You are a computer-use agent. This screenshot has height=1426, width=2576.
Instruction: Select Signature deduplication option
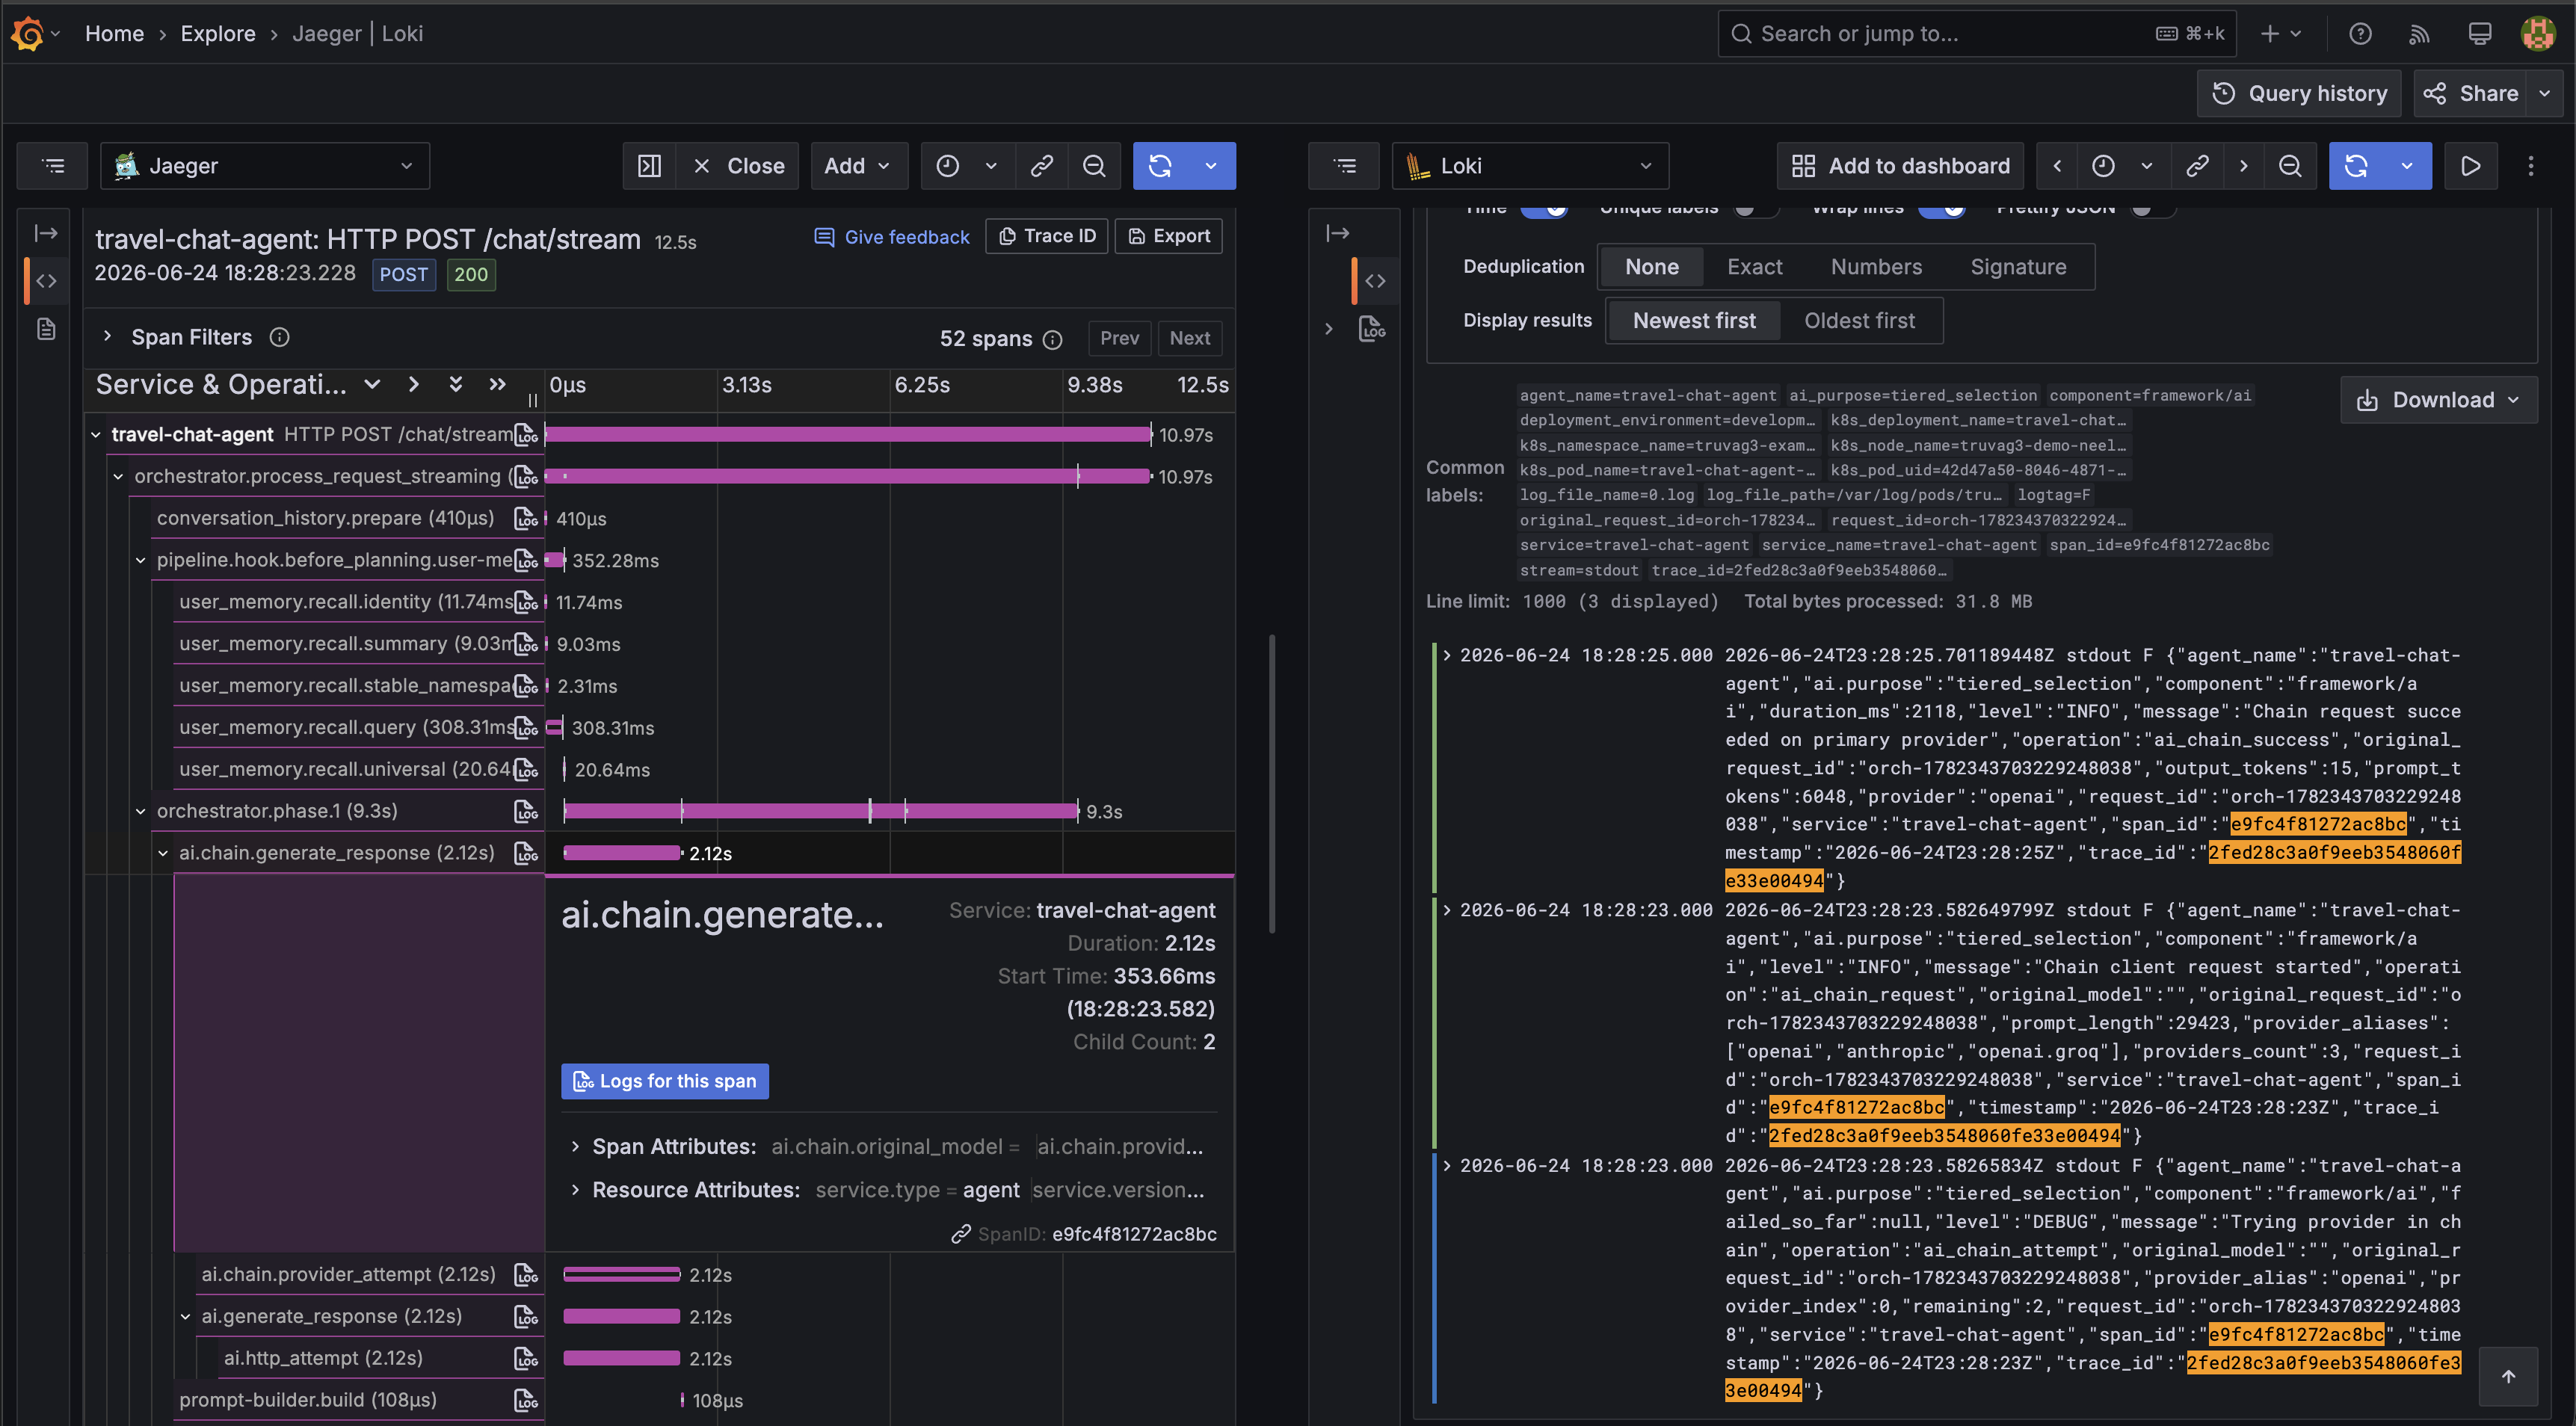tap(2018, 267)
